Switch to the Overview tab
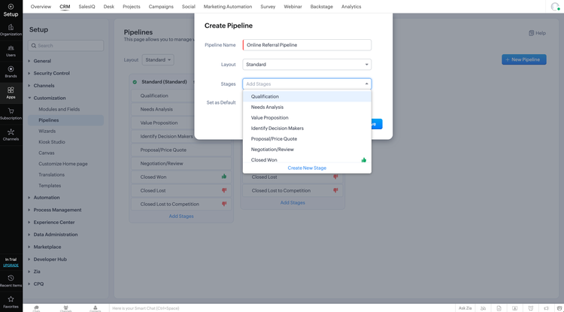 coord(41,7)
